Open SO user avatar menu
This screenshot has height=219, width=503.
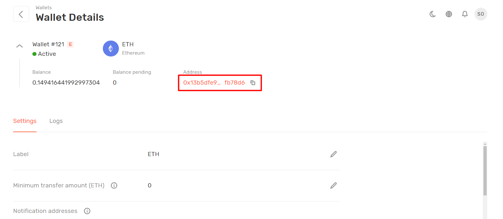(481, 14)
